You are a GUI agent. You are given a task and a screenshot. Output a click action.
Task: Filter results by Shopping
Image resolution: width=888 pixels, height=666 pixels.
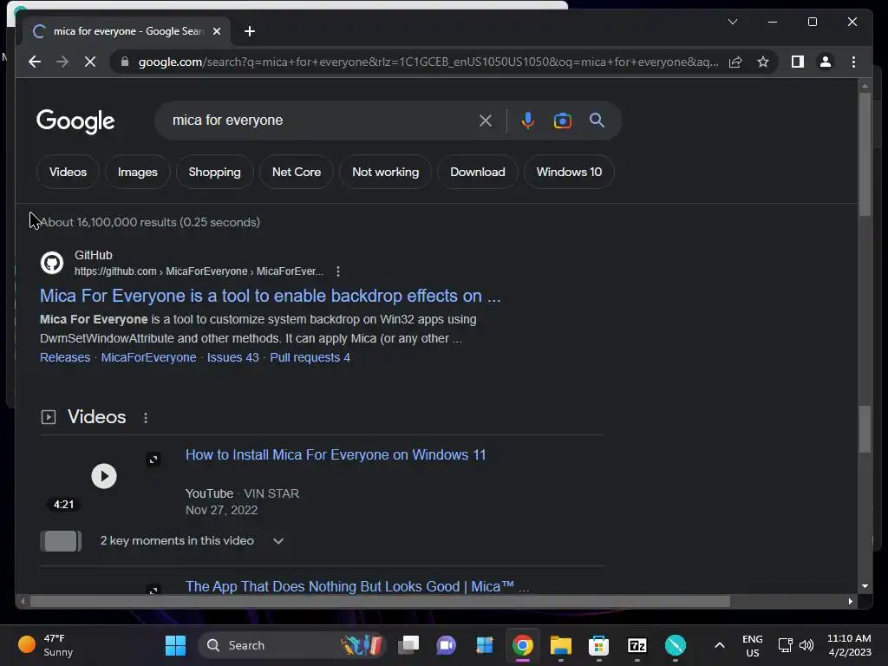click(215, 172)
